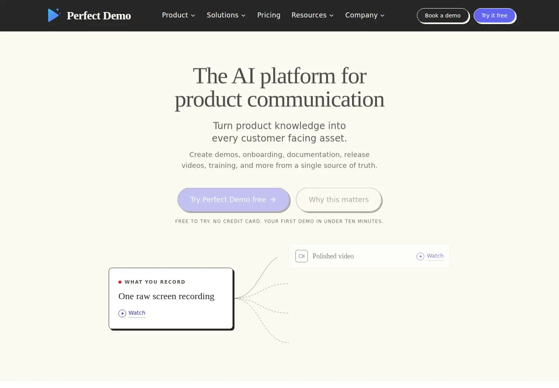The image size is (559, 388).
Task: Go to the Pricing page
Action: pyautogui.click(x=269, y=15)
